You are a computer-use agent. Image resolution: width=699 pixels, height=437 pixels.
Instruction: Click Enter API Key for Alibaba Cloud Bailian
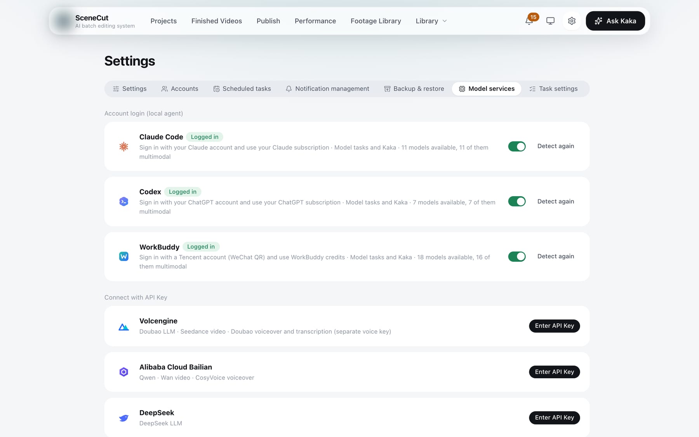[555, 372]
